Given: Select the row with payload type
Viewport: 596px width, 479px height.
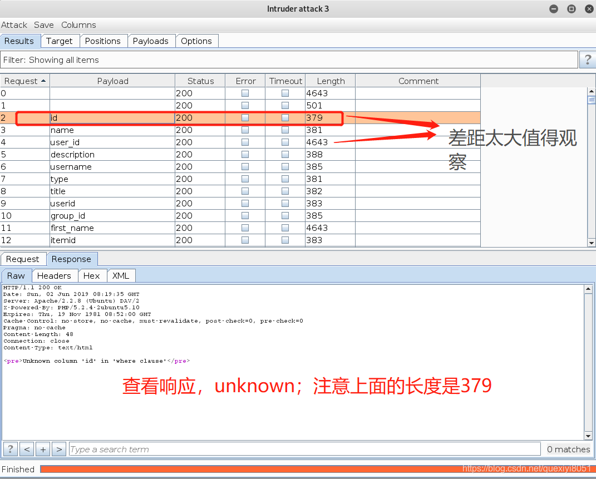Looking at the screenshot, I should click(x=240, y=179).
